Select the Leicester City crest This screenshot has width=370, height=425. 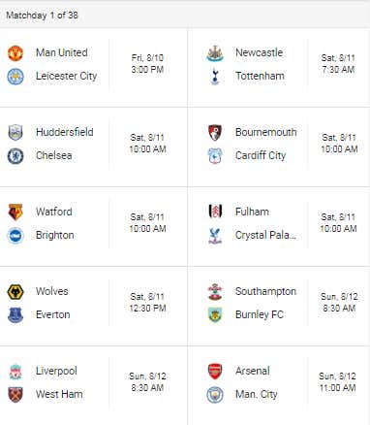15,77
